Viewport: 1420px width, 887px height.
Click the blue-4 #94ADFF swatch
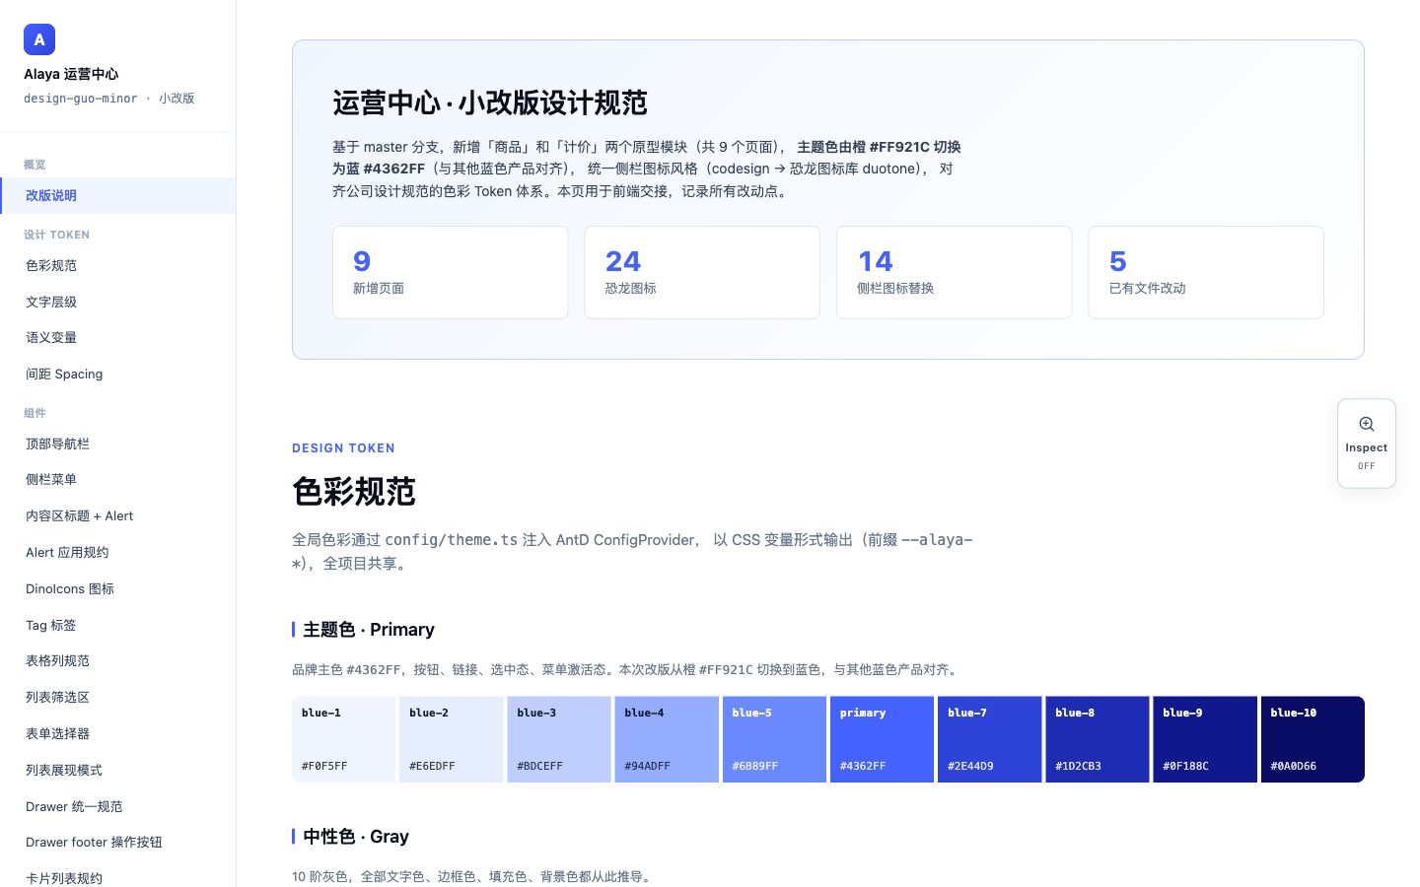point(667,739)
